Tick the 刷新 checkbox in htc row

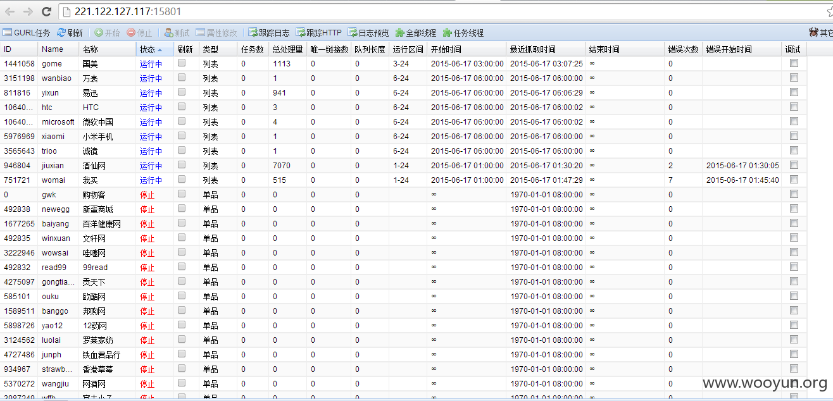pyautogui.click(x=182, y=107)
